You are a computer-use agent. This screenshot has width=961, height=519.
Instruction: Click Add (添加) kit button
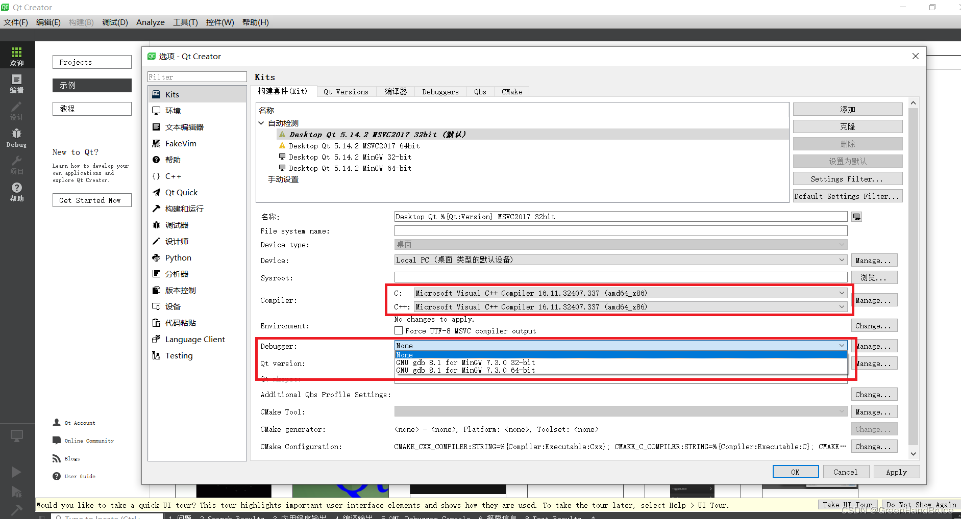pyautogui.click(x=848, y=110)
